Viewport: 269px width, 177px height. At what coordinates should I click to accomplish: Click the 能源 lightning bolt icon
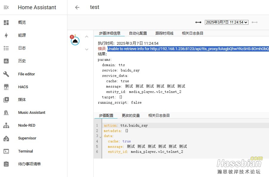pyautogui.click(x=6, y=35)
